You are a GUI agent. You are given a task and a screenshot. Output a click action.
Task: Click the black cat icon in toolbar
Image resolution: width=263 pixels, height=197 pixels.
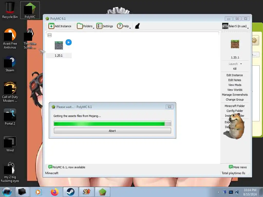point(137,26)
